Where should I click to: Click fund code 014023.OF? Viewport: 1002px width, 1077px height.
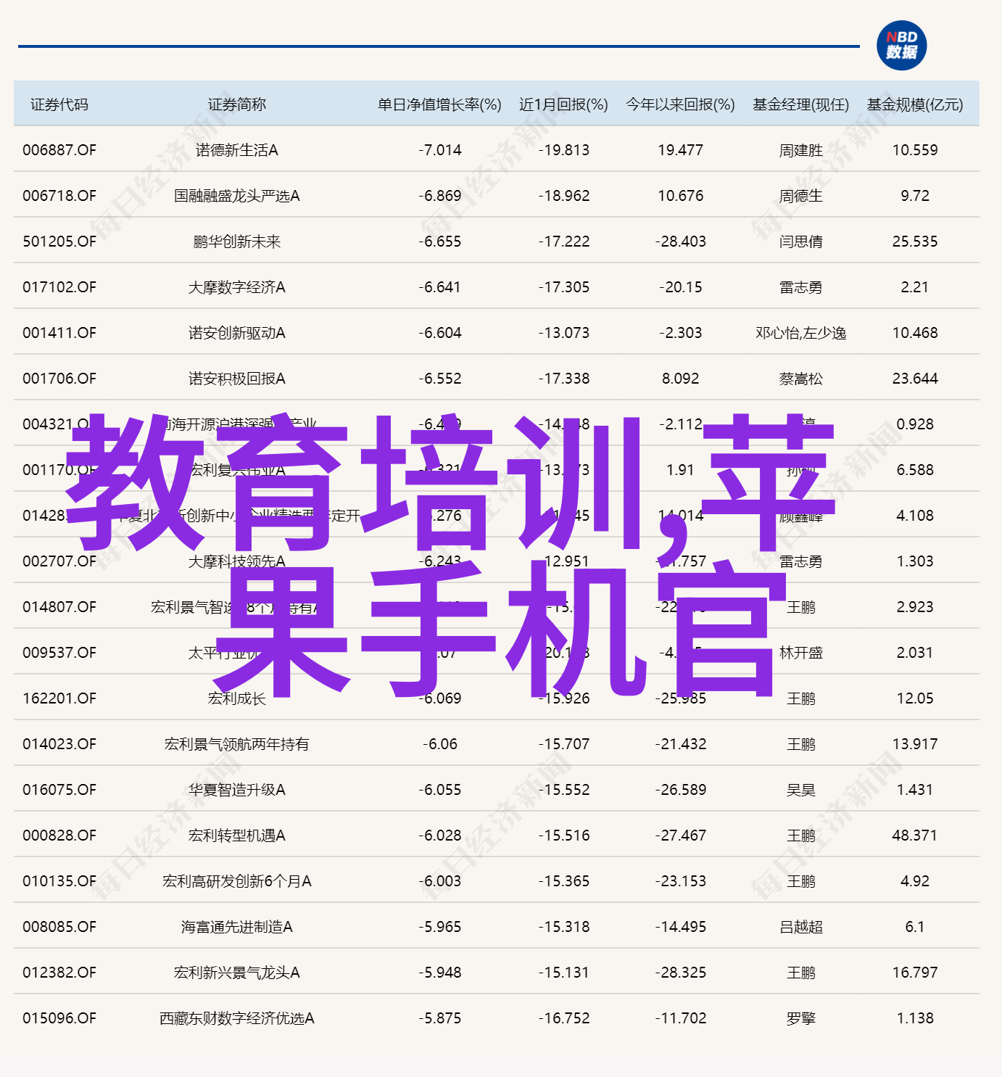pos(59,744)
